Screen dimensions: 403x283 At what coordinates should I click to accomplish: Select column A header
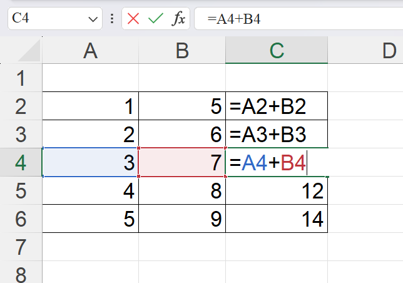90,52
